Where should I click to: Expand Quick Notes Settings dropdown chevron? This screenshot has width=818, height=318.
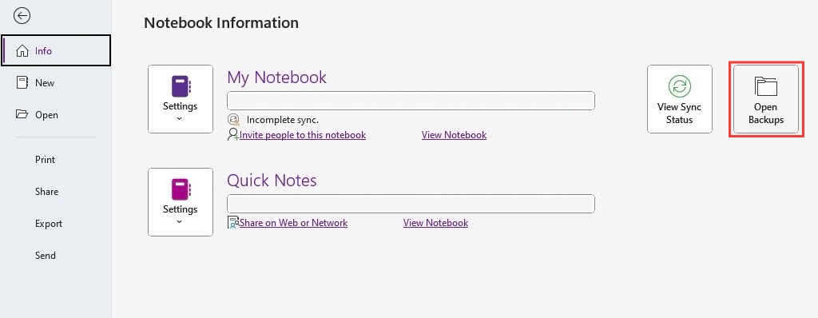point(180,222)
